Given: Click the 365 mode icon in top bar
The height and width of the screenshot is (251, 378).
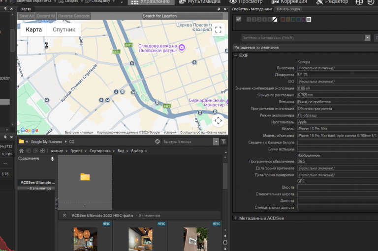Looking at the screenshot, I should (371, 2).
